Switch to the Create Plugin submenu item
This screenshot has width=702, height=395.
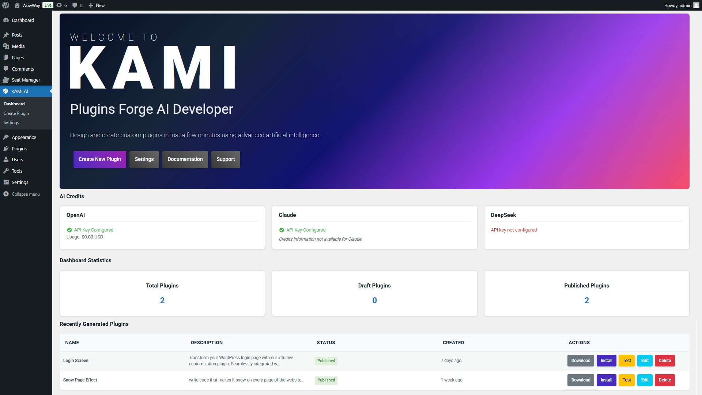tap(16, 113)
